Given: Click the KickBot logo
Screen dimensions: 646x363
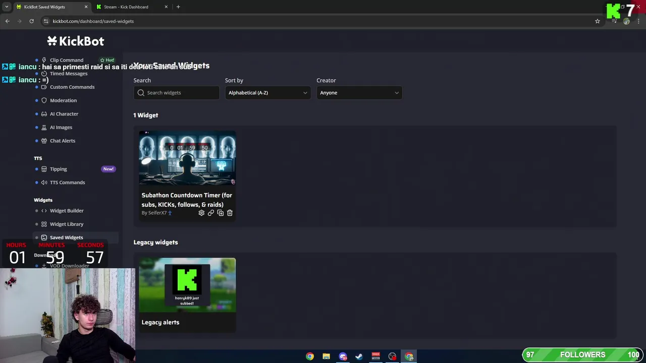Looking at the screenshot, I should tap(76, 41).
